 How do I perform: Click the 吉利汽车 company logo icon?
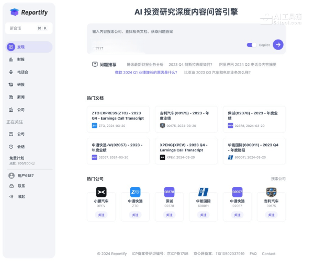(x=271, y=192)
